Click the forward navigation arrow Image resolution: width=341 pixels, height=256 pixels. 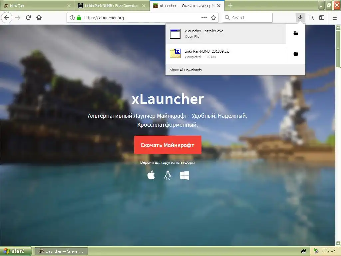click(x=18, y=18)
